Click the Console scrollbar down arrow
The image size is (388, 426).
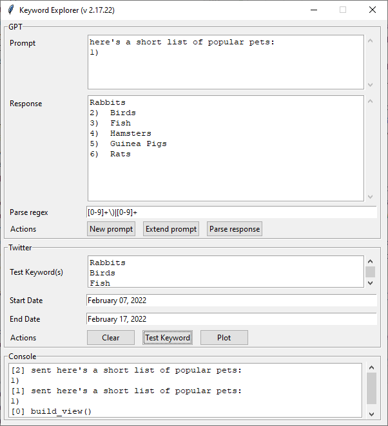point(371,413)
